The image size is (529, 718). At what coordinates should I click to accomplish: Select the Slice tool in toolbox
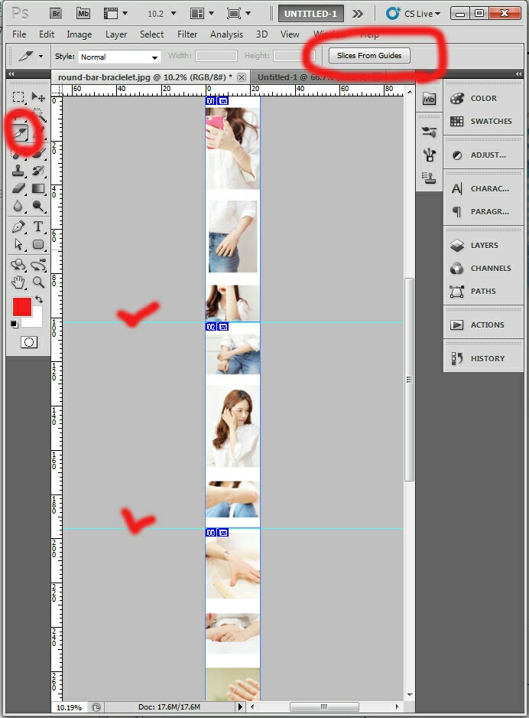(x=20, y=132)
